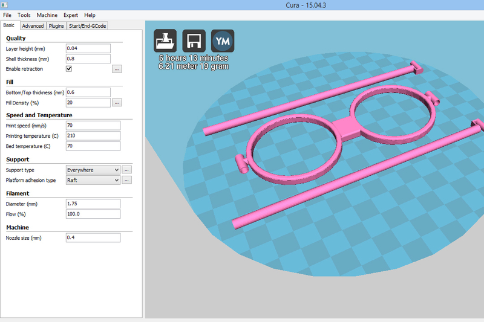Image resolution: width=484 pixels, height=322 pixels.
Task: Click the Machine section heading
Action: pos(18,227)
